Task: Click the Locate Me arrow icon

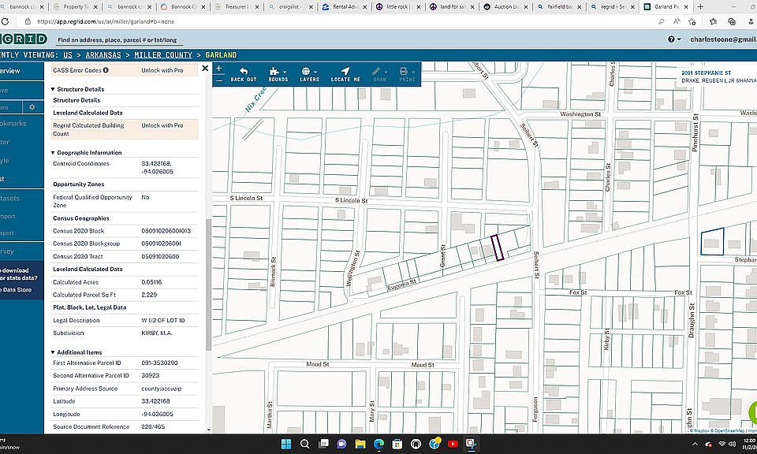Action: pos(345,72)
